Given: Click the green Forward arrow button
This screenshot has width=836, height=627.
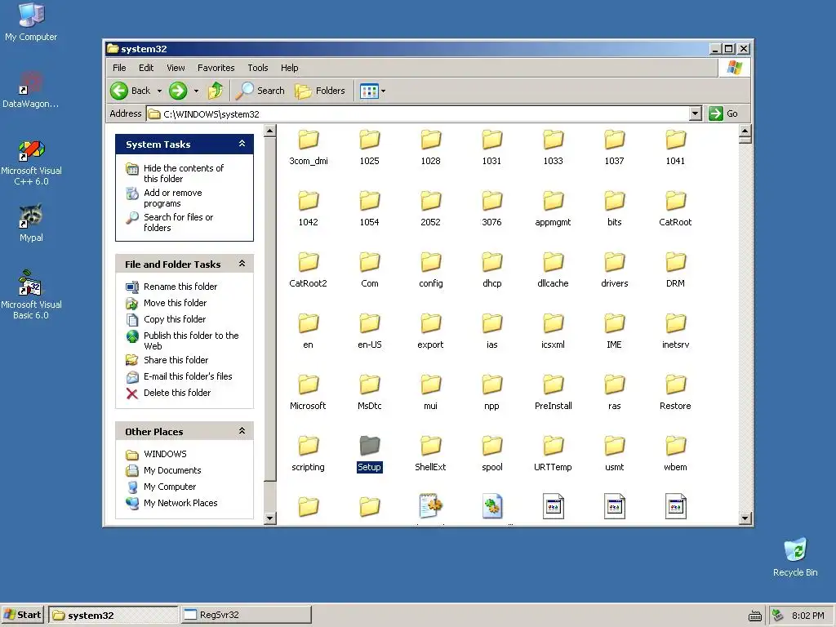Looking at the screenshot, I should (178, 91).
